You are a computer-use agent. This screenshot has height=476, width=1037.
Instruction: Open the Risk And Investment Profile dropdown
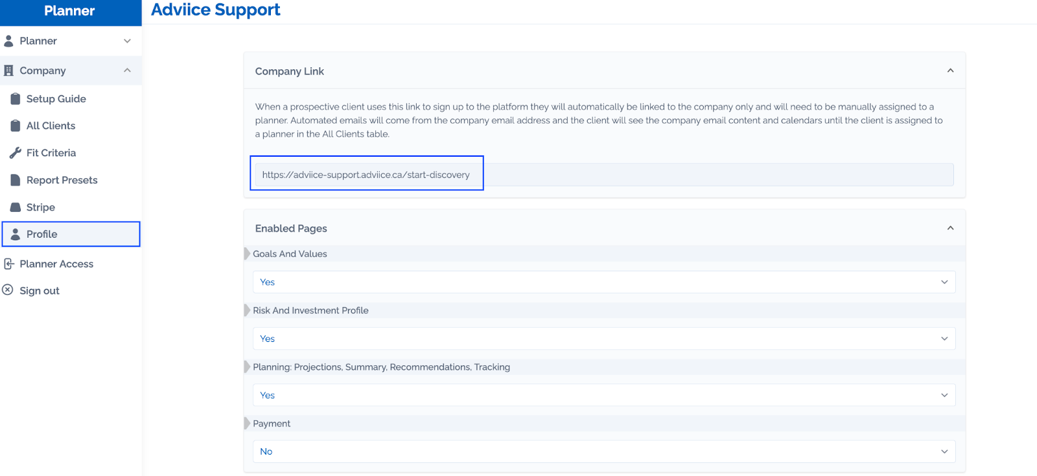coord(604,338)
